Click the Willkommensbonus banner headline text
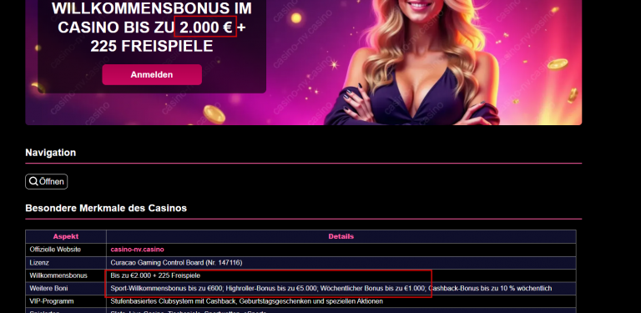 [152, 27]
